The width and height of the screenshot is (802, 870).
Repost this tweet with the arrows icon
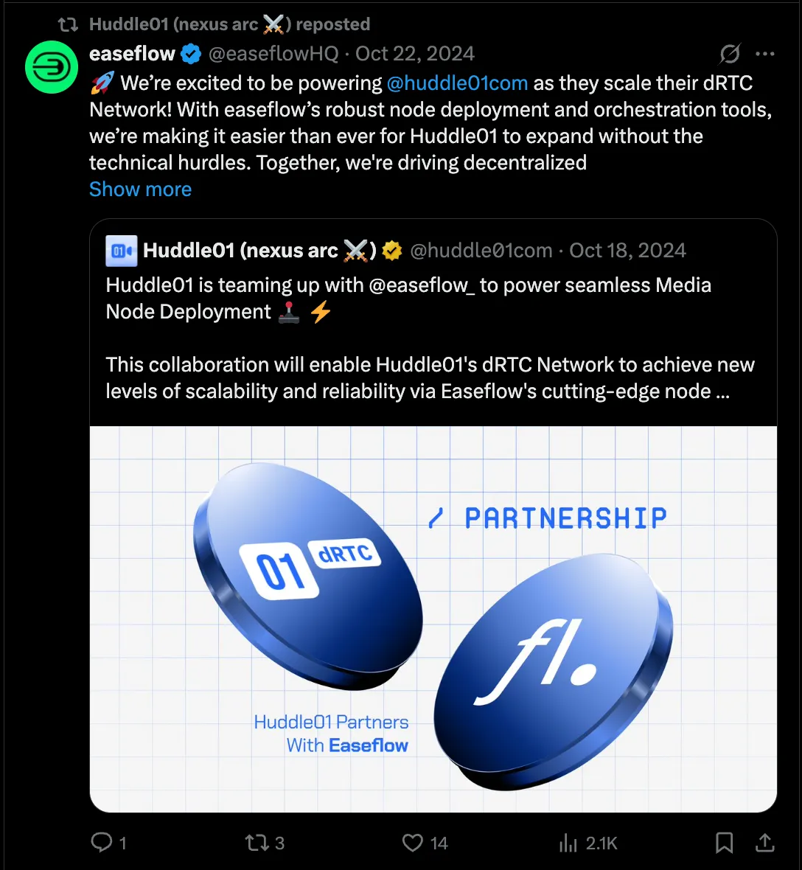click(x=257, y=843)
